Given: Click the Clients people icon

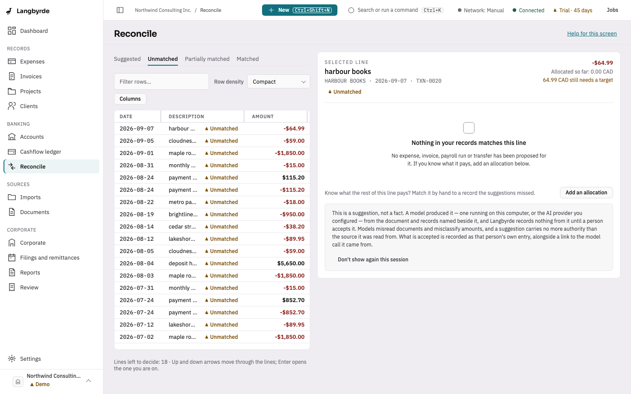Looking at the screenshot, I should [12, 106].
